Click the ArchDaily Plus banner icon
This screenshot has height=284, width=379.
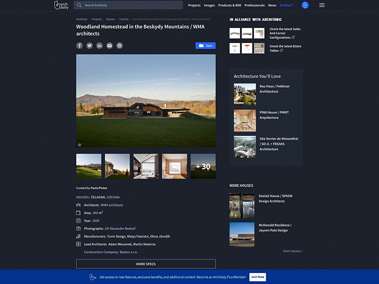[93, 277]
